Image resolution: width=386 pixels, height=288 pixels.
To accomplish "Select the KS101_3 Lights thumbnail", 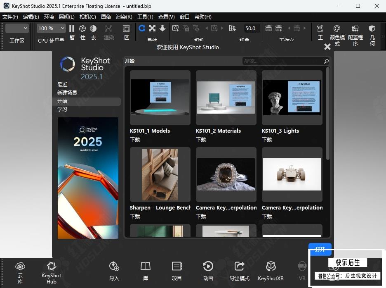I will pyautogui.click(x=292, y=98).
